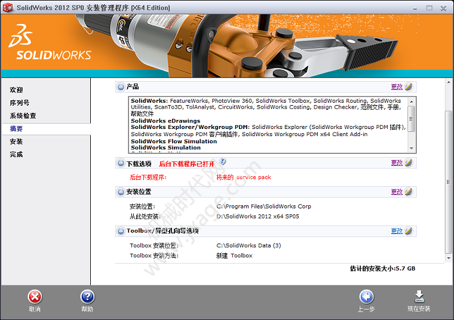Viewport: 454px width, 320px height.
Task: Click SolidWorks Flow Simulation in products list
Action: tap(174, 141)
